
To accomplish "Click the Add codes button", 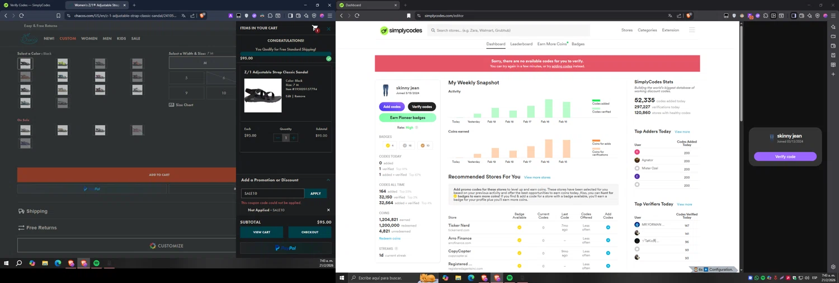I will point(392,106).
